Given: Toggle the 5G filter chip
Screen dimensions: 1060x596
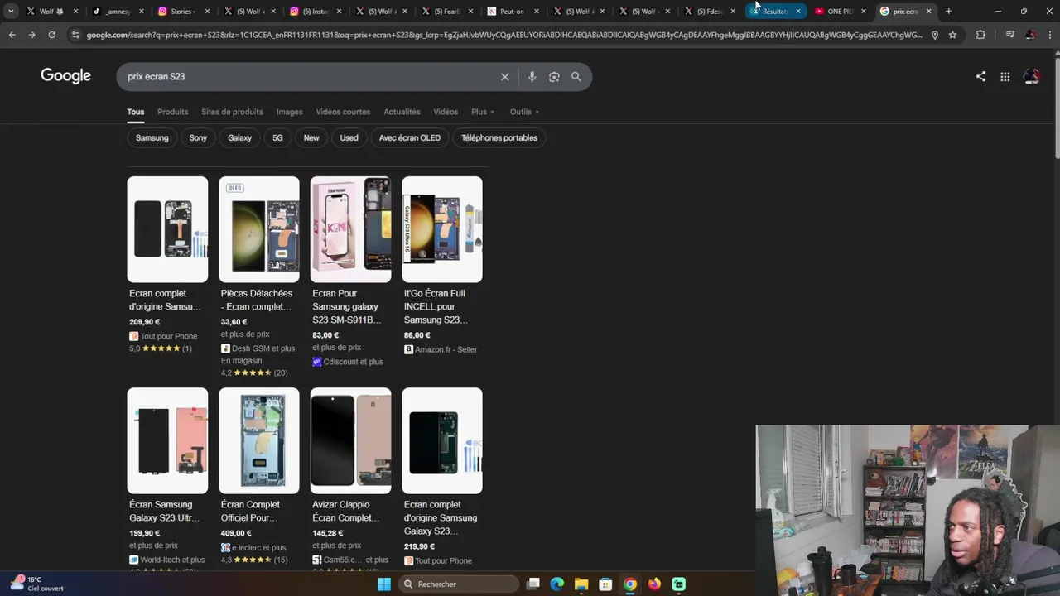Looking at the screenshot, I should click(x=277, y=137).
